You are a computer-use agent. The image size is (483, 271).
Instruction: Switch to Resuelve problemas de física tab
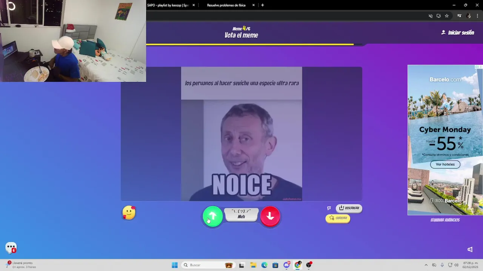(226, 5)
